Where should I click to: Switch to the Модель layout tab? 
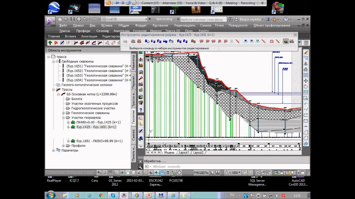tap(169, 153)
